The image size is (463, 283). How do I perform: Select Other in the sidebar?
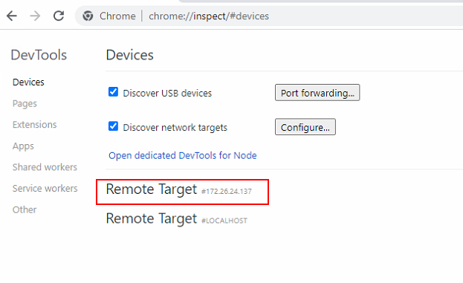coord(25,209)
